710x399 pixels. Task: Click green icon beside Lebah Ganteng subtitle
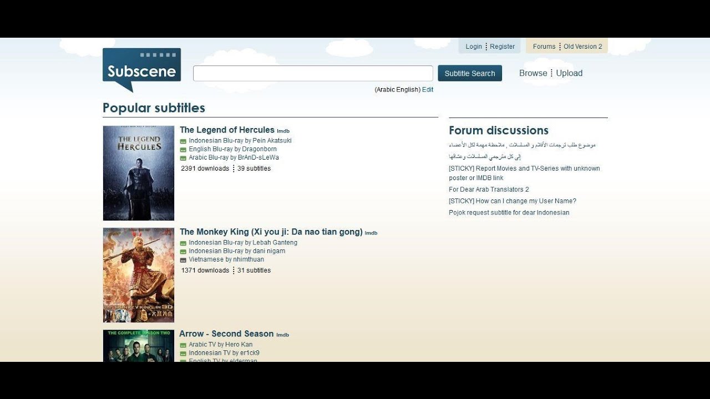183,243
